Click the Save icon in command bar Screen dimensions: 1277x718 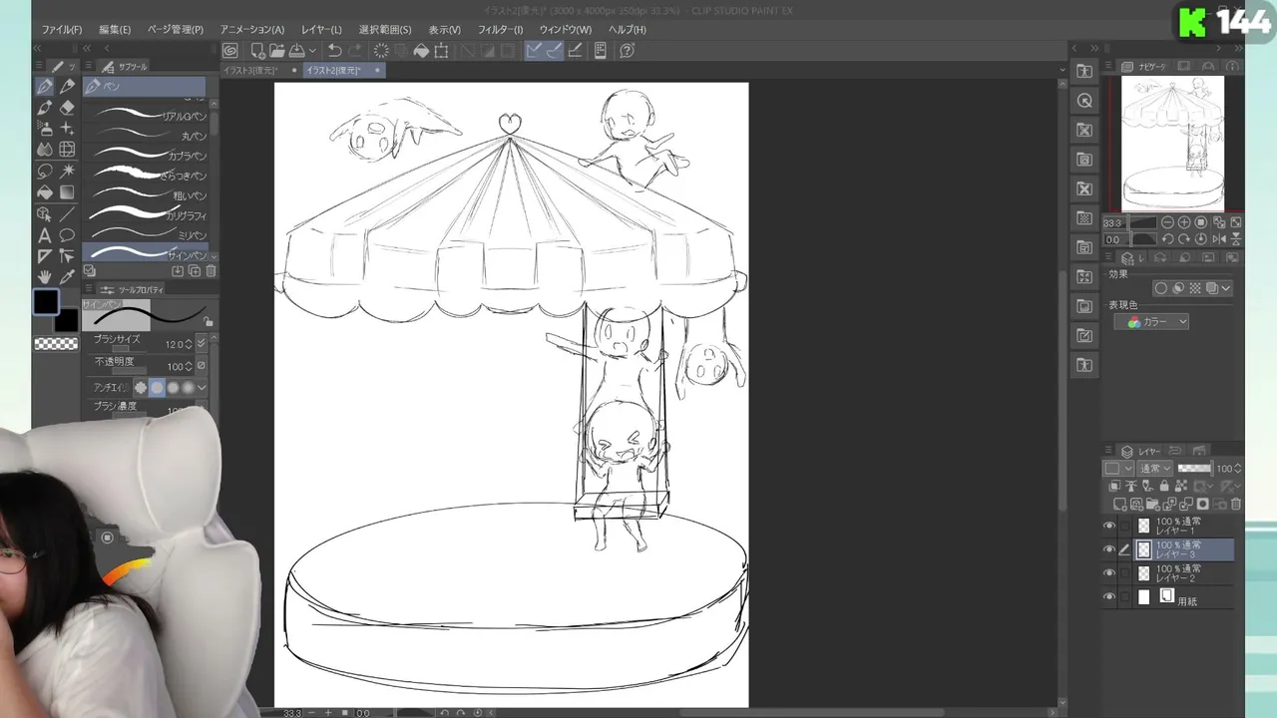pyautogui.click(x=296, y=51)
